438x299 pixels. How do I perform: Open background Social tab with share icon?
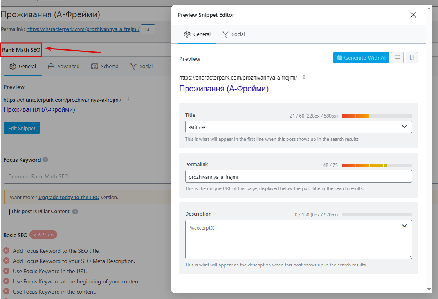(x=141, y=66)
